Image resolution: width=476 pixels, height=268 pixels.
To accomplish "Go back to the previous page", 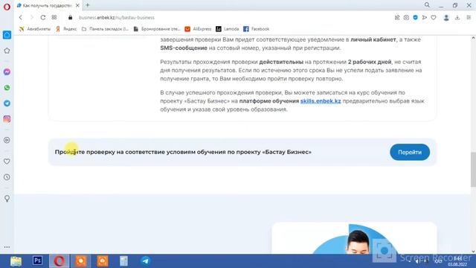I will [x=21, y=18].
